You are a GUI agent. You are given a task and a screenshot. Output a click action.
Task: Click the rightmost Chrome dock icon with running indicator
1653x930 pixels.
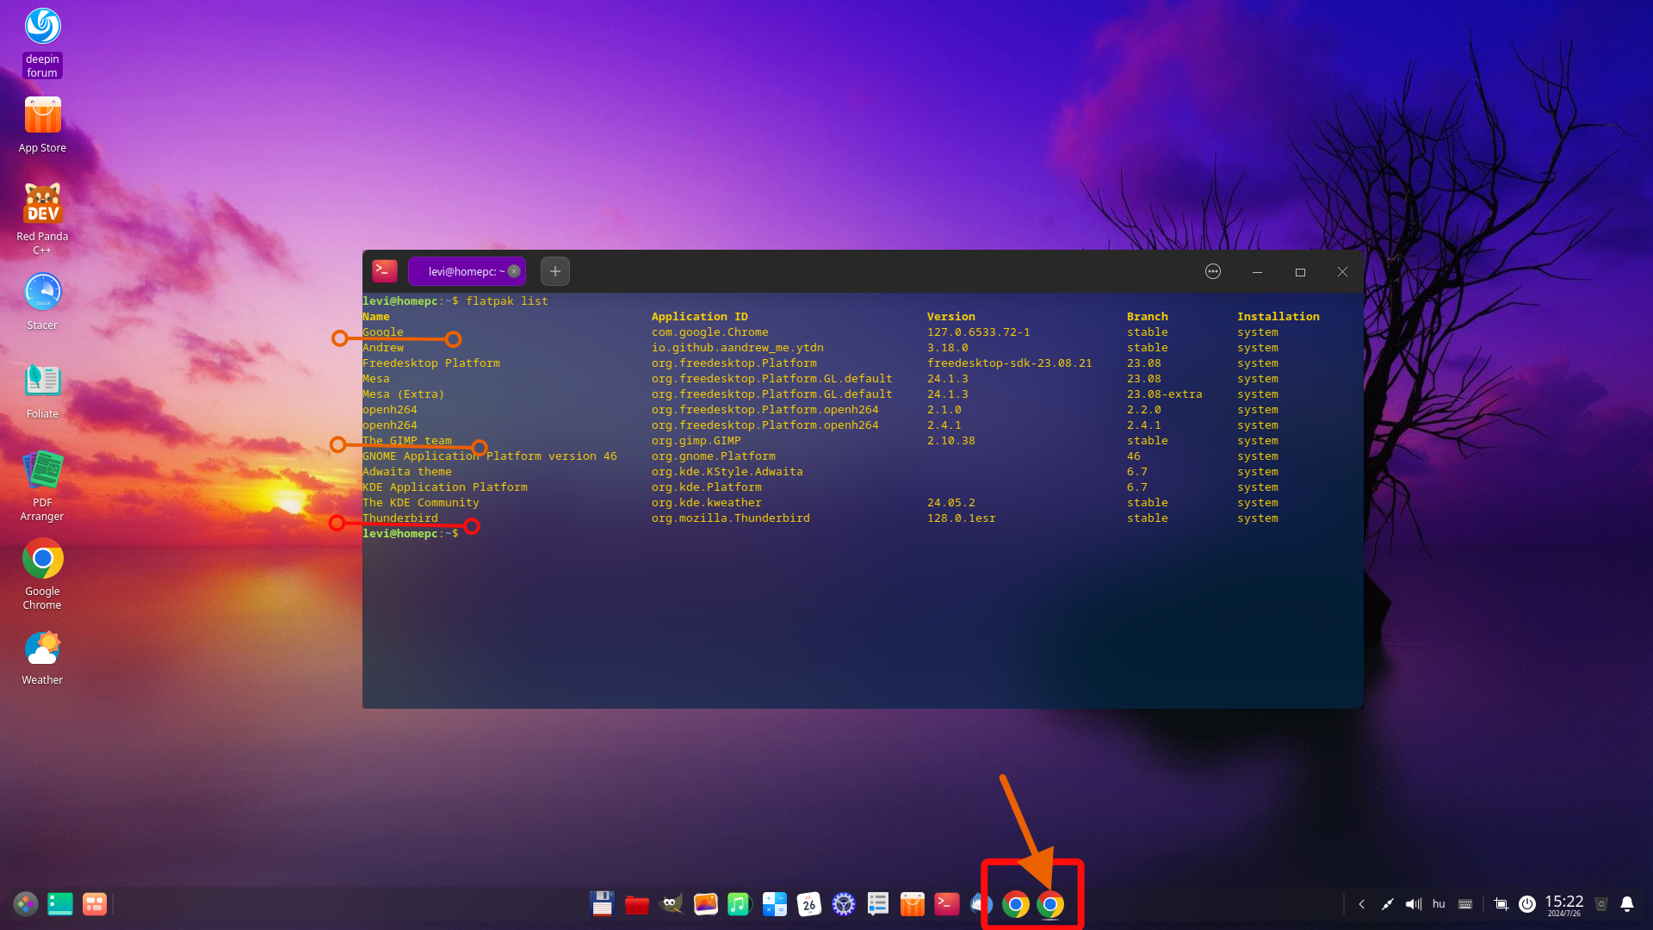tap(1050, 904)
